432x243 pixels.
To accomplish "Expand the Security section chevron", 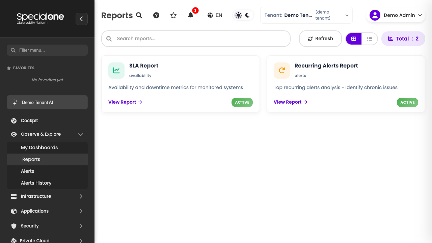I will 81,226.
